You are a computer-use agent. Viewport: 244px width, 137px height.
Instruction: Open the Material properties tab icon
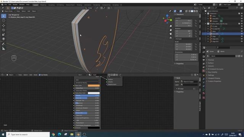click(204, 93)
